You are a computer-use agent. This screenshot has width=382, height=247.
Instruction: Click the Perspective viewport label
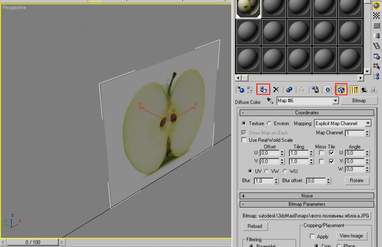click(x=14, y=8)
